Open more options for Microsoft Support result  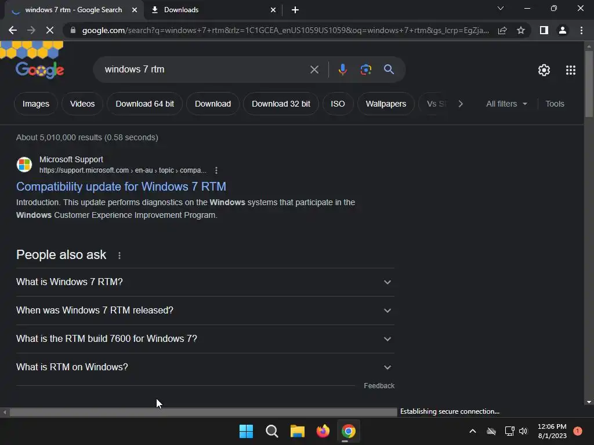[x=216, y=170]
